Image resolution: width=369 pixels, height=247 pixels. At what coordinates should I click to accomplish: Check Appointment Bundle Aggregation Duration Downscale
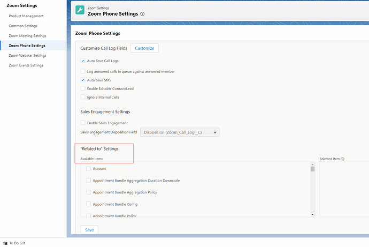[88, 181]
